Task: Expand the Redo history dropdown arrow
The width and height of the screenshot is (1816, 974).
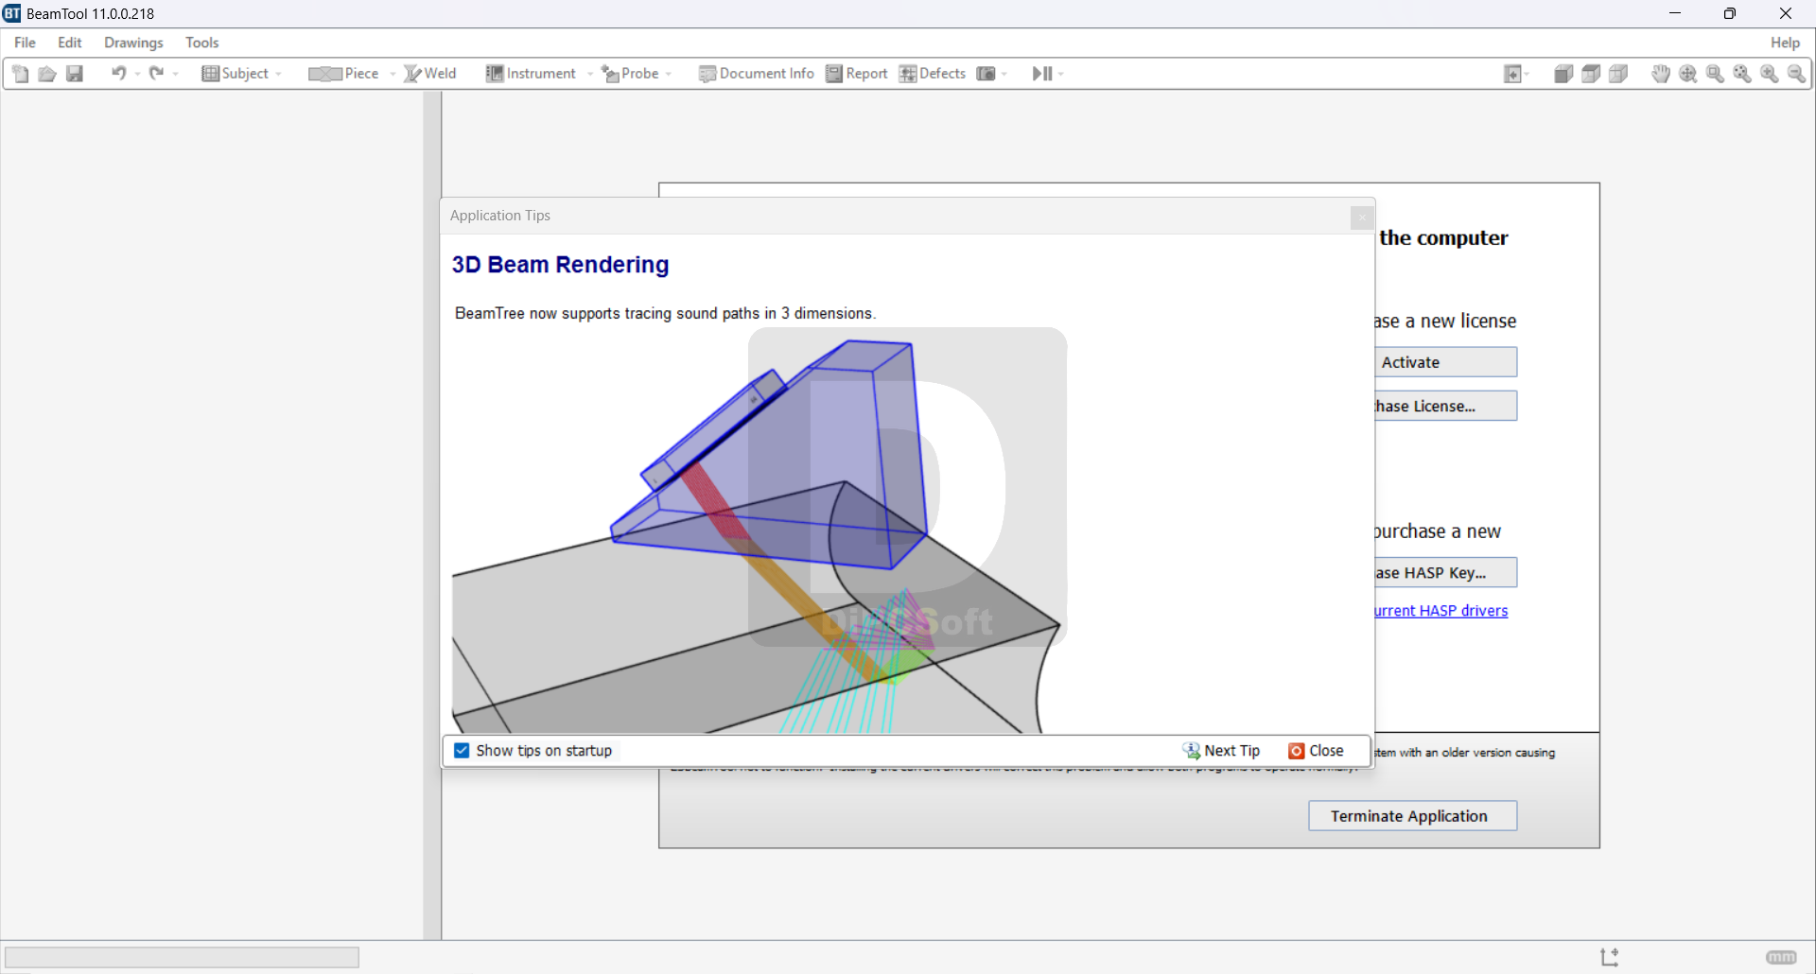Action: click(x=176, y=74)
